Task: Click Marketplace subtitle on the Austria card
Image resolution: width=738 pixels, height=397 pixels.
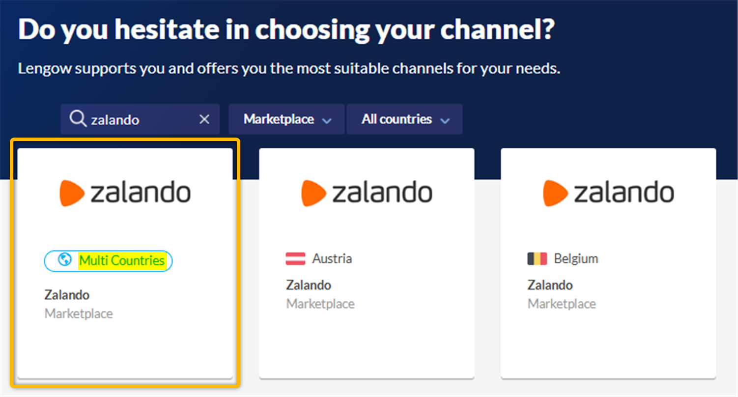Action: [320, 304]
